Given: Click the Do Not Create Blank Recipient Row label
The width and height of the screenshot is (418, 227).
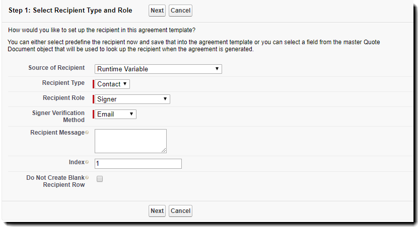Looking at the screenshot, I should pos(55,181).
